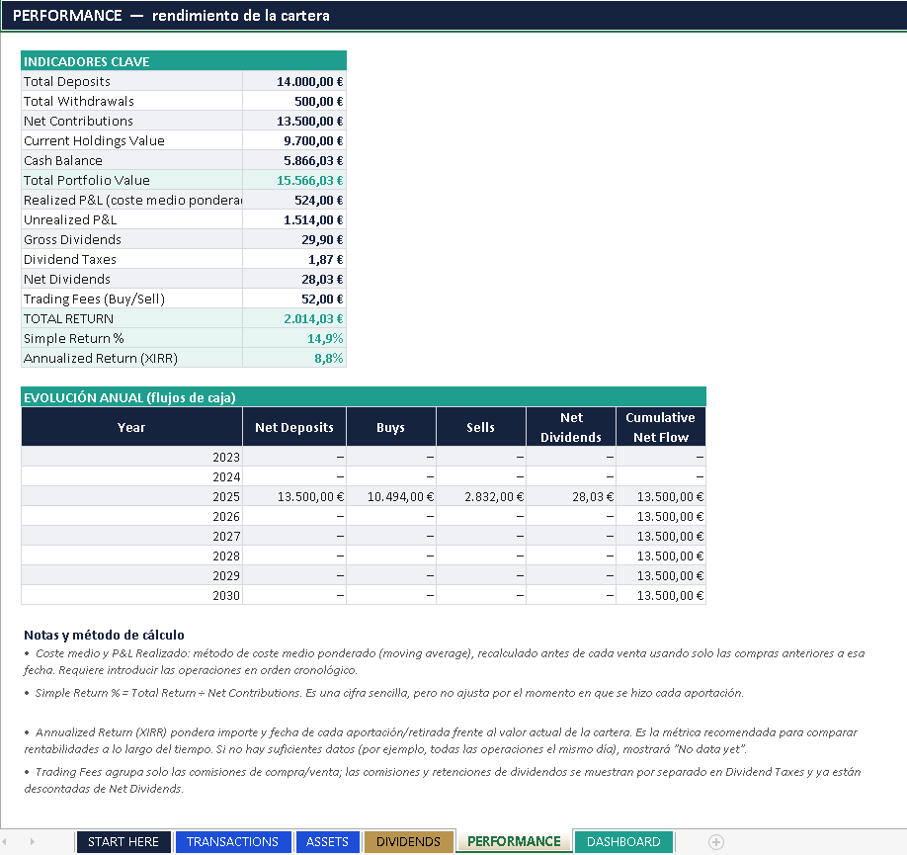Select 2025 Net Deposits 13.500,00 €
Viewport: 907px width, 855px height.
[294, 496]
